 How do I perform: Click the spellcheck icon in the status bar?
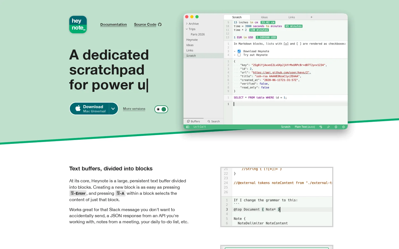tap(321, 127)
